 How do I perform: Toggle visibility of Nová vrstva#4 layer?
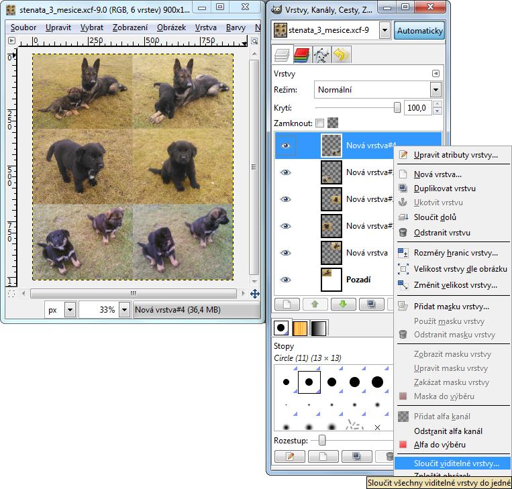click(286, 146)
